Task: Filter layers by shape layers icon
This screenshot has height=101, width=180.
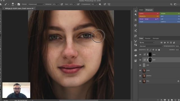Action: coord(171,42)
